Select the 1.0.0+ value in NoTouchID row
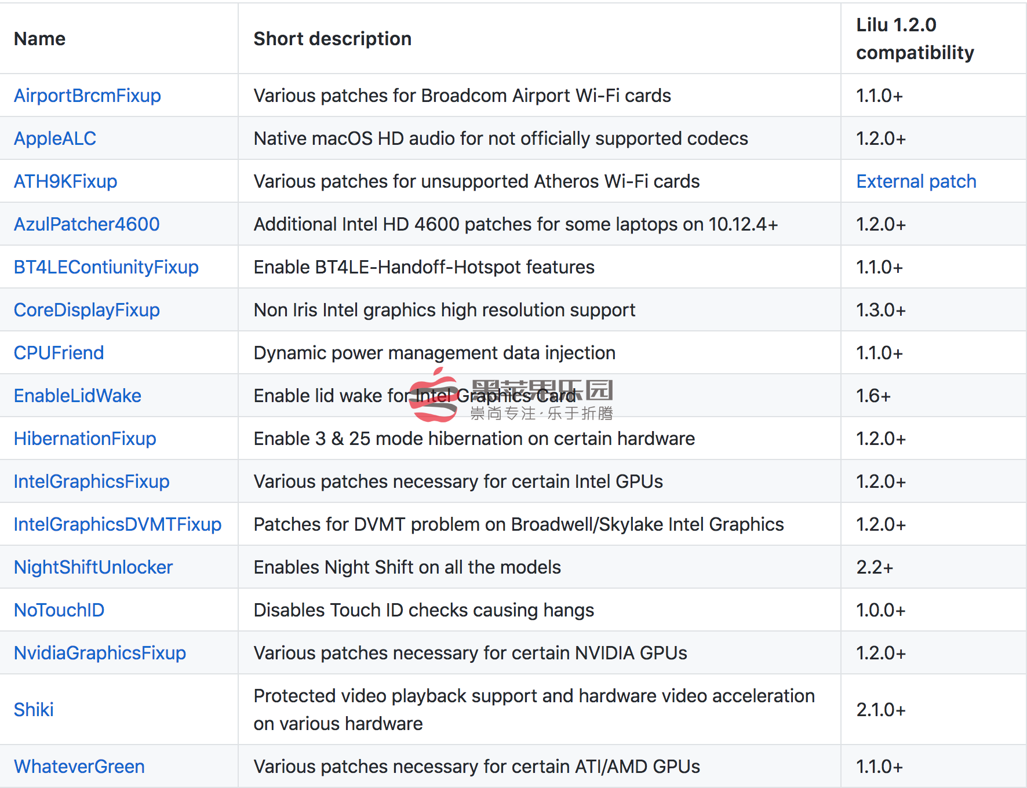The width and height of the screenshot is (1027, 788). point(881,610)
